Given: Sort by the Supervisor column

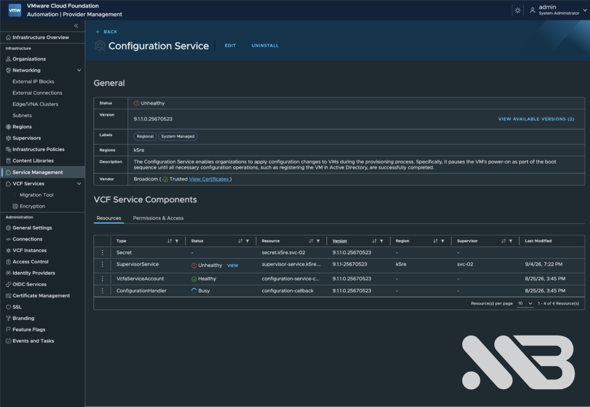Looking at the screenshot, I should [x=504, y=241].
